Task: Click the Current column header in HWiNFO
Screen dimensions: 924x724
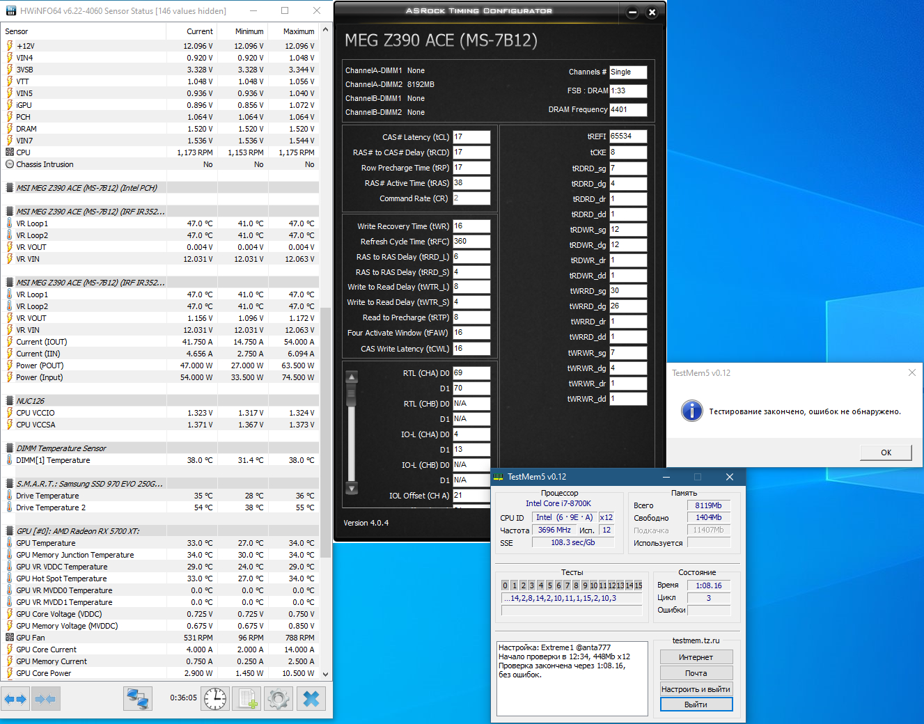Action: [x=191, y=31]
